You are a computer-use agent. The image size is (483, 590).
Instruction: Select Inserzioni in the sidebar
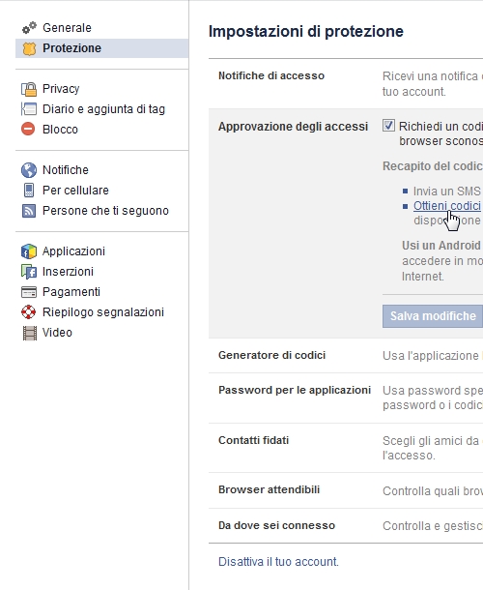68,272
